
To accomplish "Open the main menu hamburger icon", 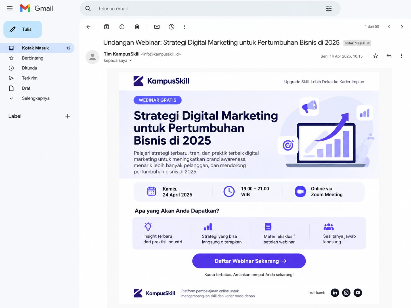I will (x=10, y=9).
